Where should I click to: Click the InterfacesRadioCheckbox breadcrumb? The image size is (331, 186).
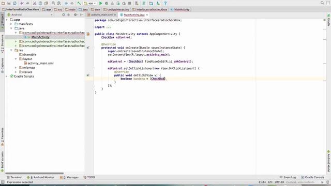(x=21, y=9)
